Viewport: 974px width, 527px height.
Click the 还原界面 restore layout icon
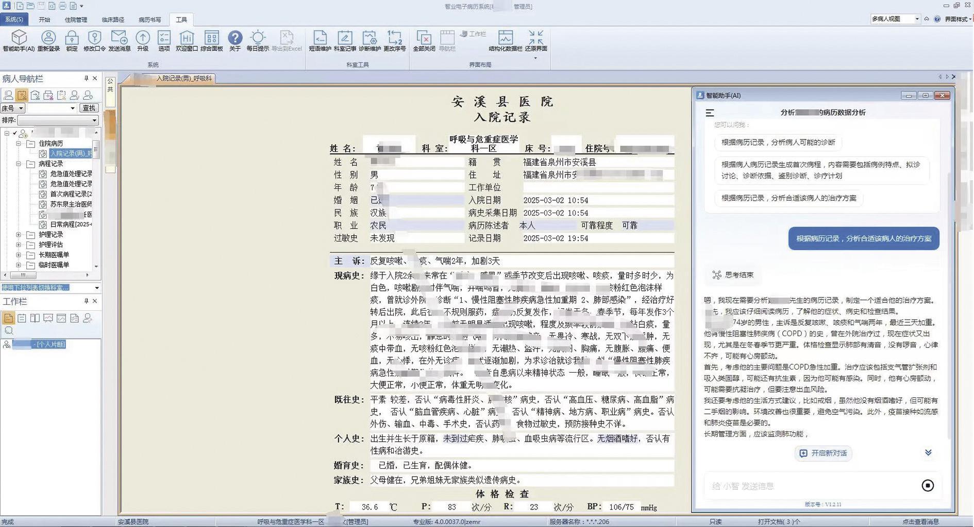tap(536, 41)
